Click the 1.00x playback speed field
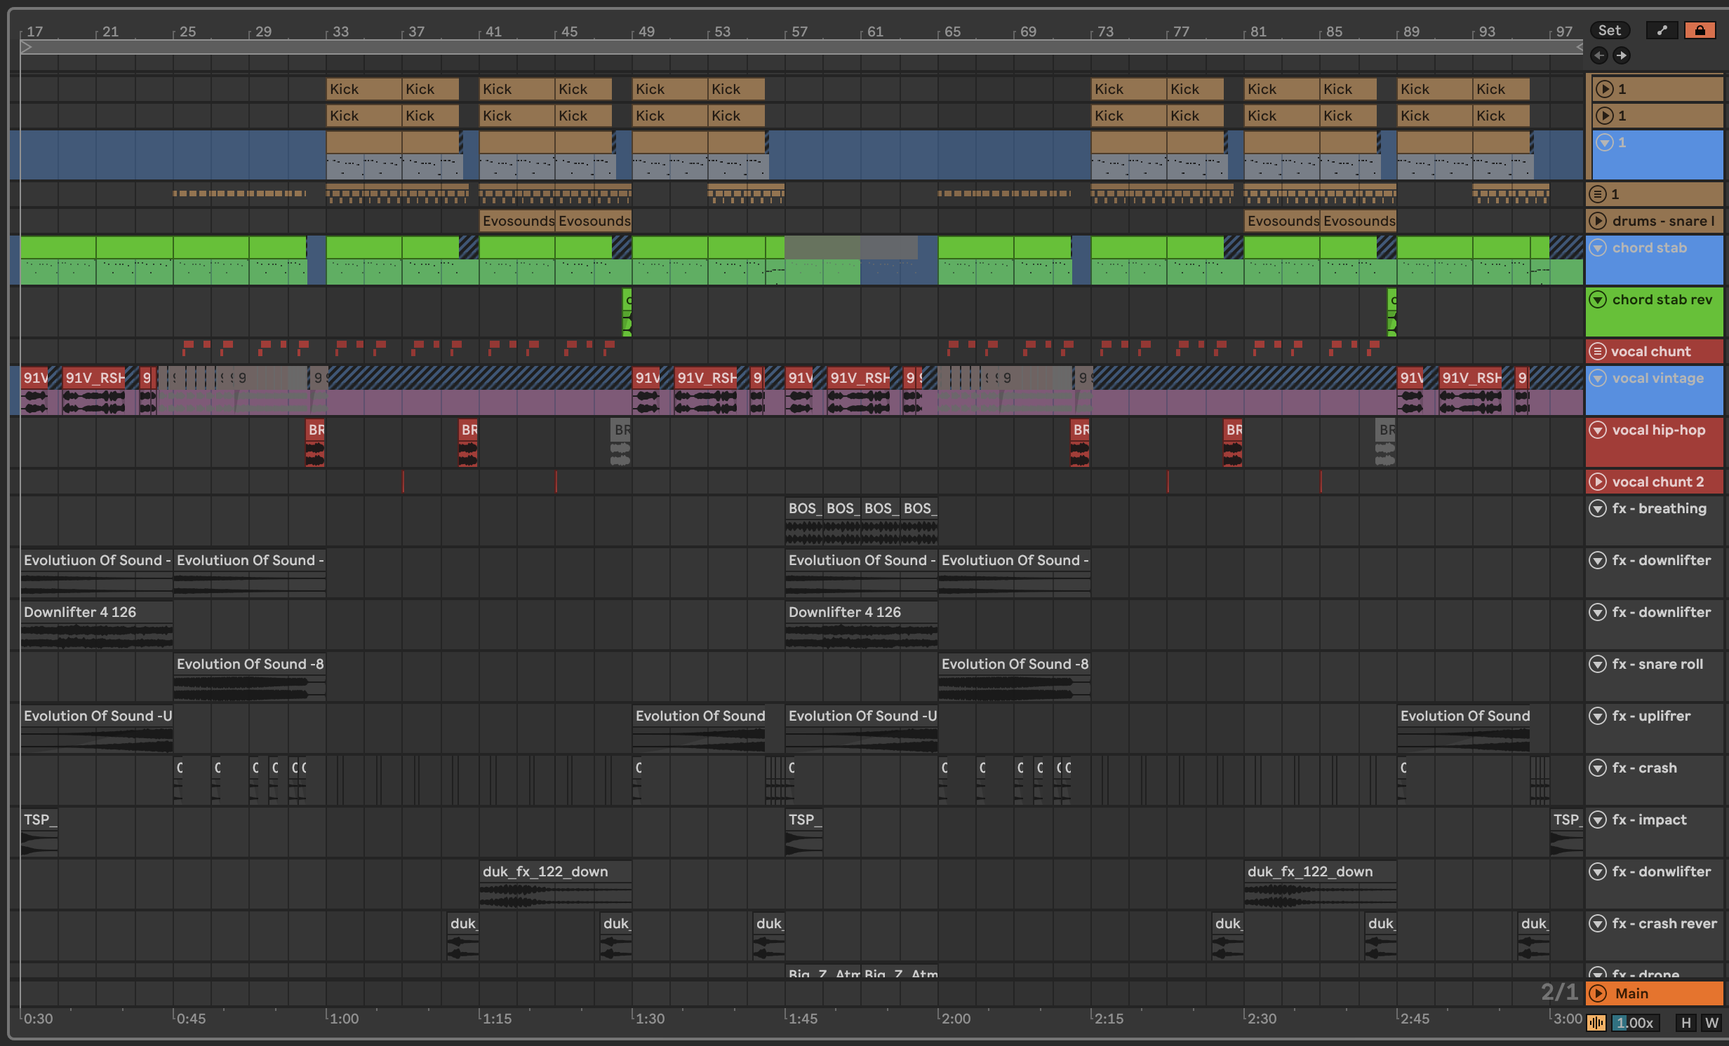 pyautogui.click(x=1635, y=1023)
